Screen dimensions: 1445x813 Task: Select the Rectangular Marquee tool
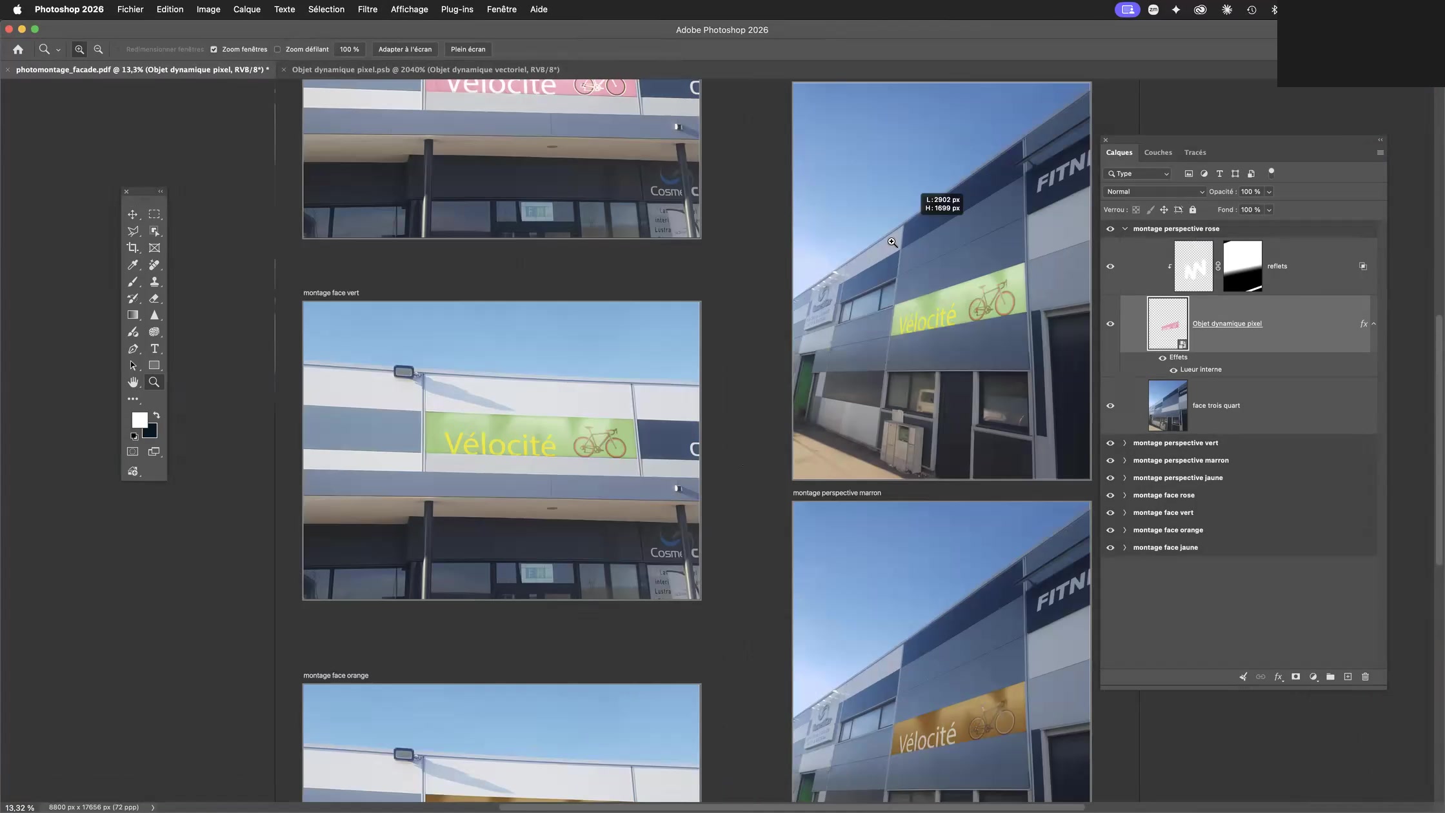(x=154, y=214)
